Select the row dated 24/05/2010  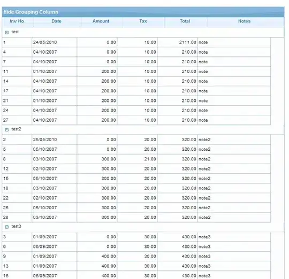[x=136, y=42]
